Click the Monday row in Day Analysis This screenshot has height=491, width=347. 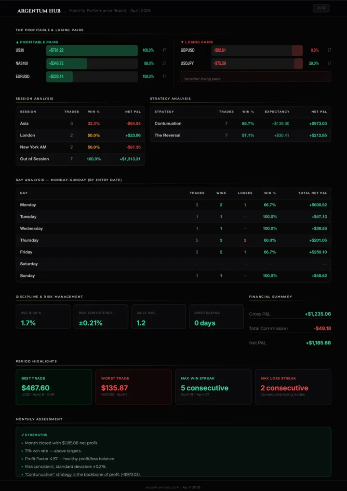coord(173,205)
